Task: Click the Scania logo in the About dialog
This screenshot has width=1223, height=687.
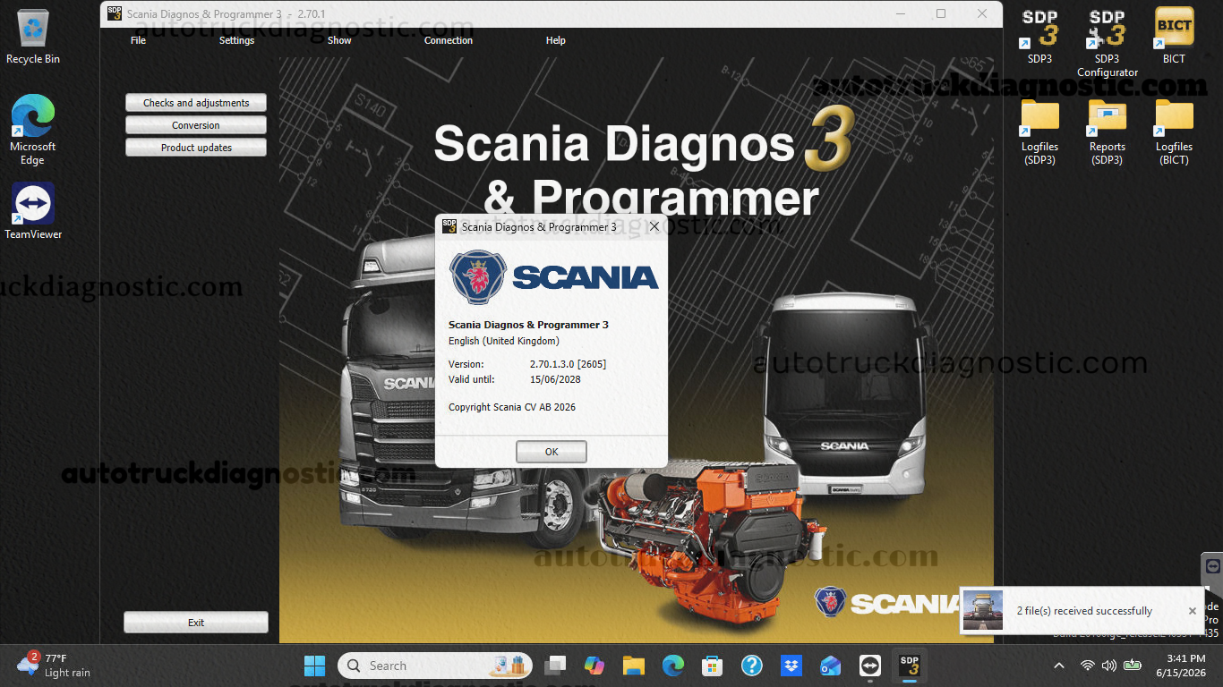Action: point(553,277)
